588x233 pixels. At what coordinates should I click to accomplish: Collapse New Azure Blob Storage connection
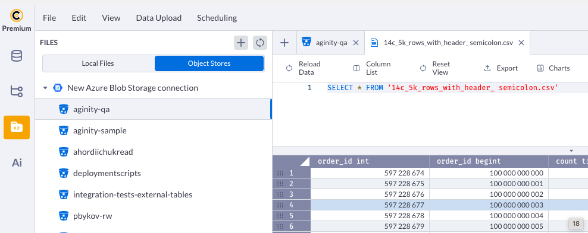[45, 88]
